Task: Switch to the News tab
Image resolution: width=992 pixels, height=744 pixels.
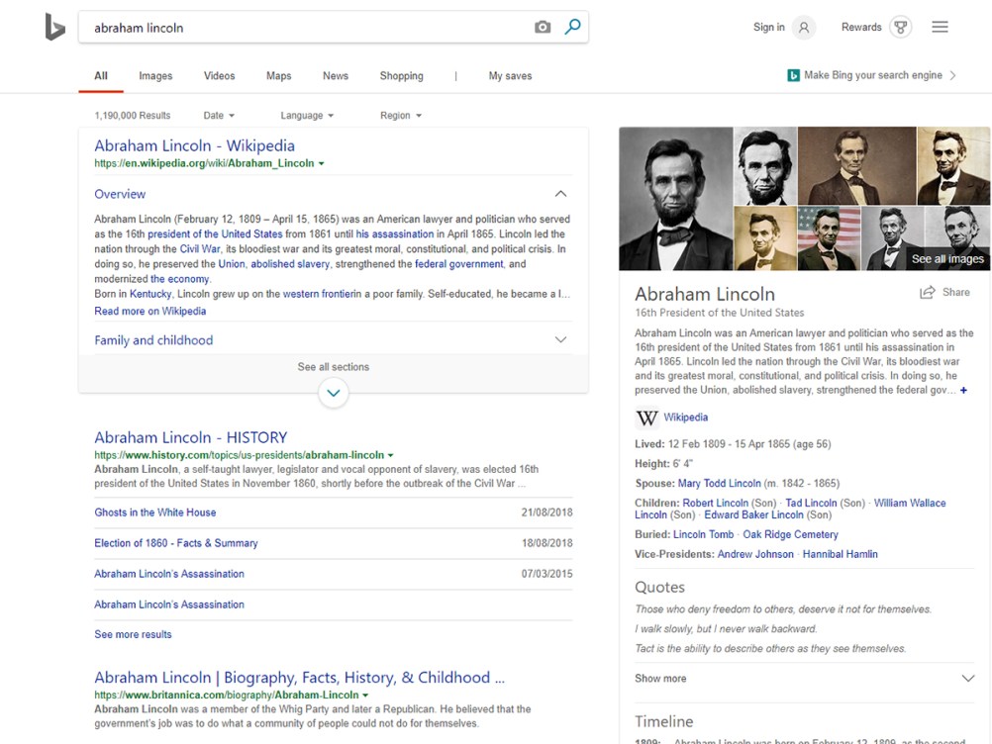Action: pyautogui.click(x=335, y=75)
